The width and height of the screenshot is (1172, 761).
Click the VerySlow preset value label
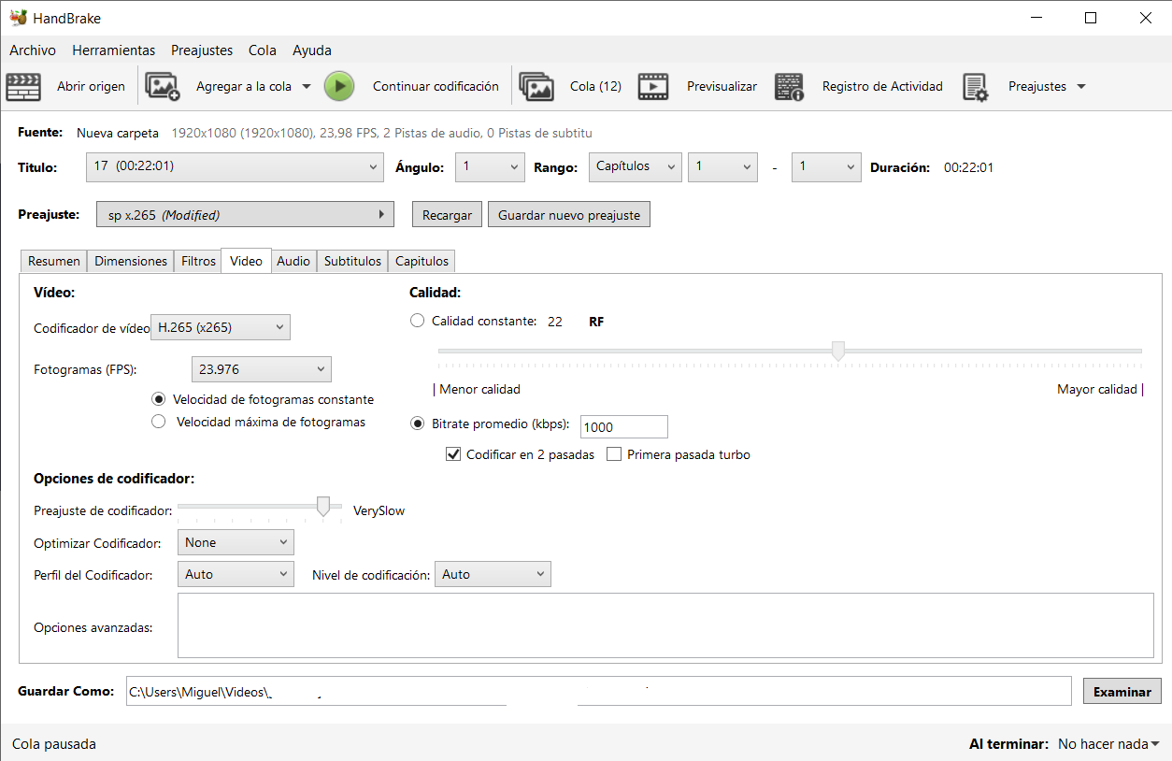pos(379,510)
